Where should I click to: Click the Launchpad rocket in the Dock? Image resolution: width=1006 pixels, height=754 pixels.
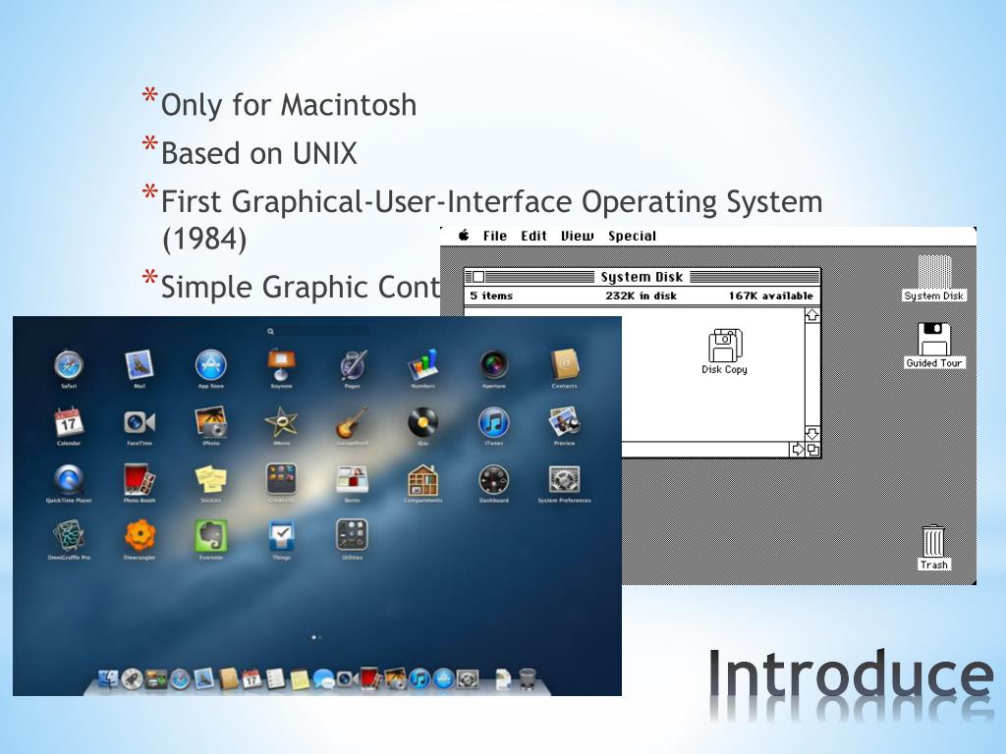(133, 679)
